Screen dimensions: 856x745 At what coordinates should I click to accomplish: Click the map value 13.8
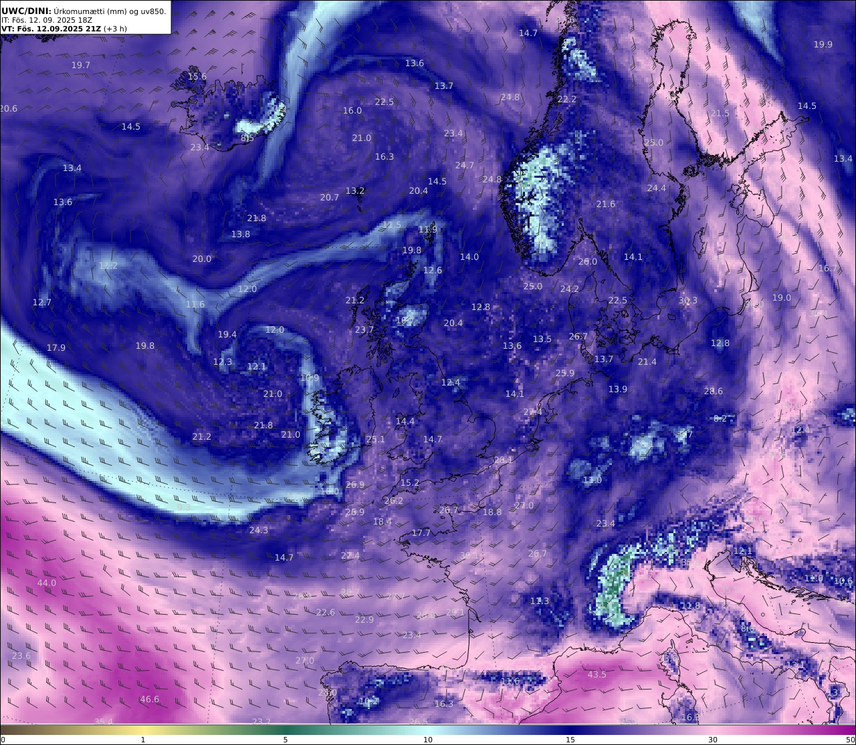241,235
